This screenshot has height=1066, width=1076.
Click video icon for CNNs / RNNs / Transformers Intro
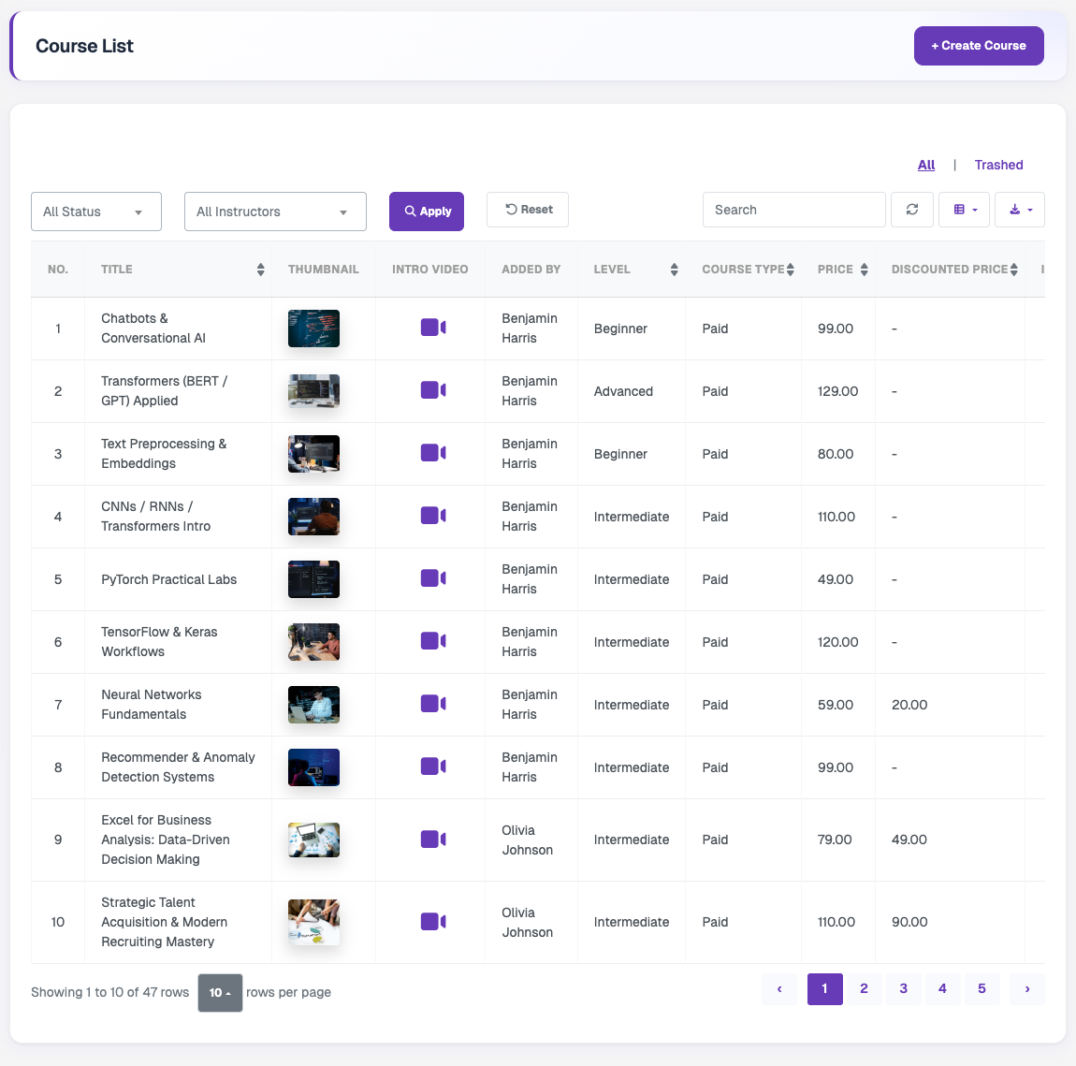(433, 516)
